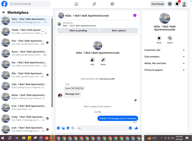
Task: Go to Home feed icon
Action: pos(76,4)
